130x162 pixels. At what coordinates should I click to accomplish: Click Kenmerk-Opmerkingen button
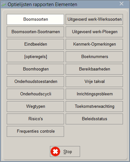pyautogui.click(x=94, y=44)
